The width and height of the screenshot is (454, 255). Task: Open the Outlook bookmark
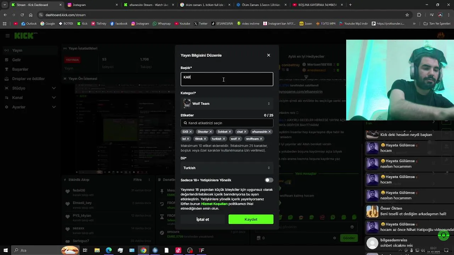pos(29,24)
